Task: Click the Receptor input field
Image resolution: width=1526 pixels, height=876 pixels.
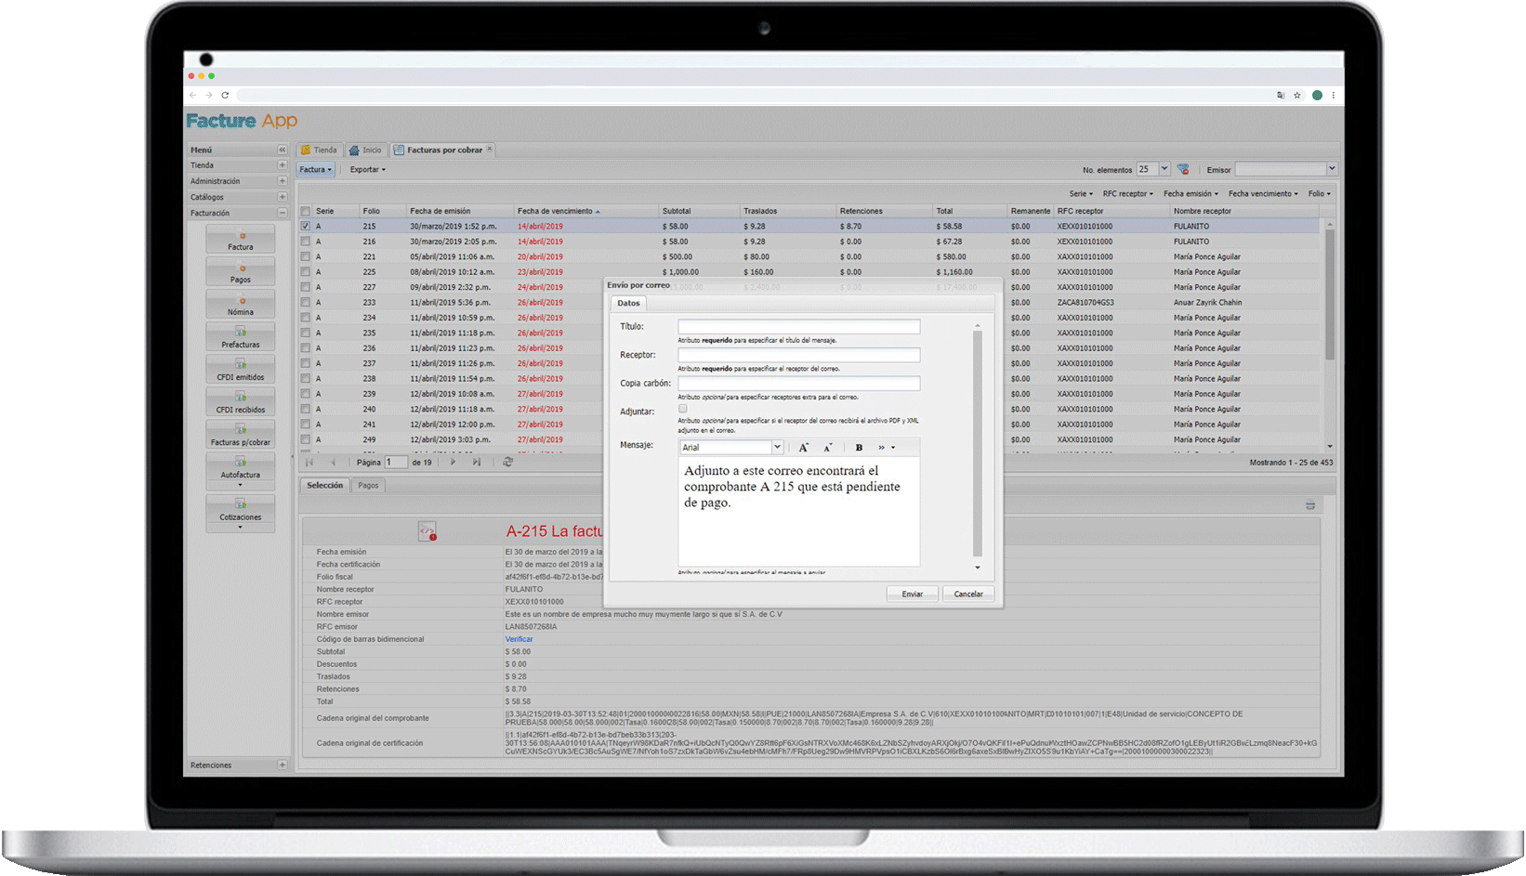Action: [798, 355]
